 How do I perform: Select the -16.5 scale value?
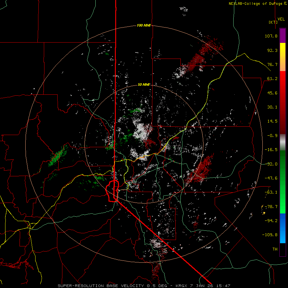(x=271, y=150)
